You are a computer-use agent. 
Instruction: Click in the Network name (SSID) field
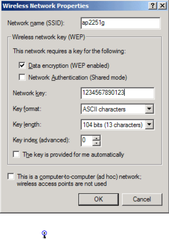click(x=120, y=23)
